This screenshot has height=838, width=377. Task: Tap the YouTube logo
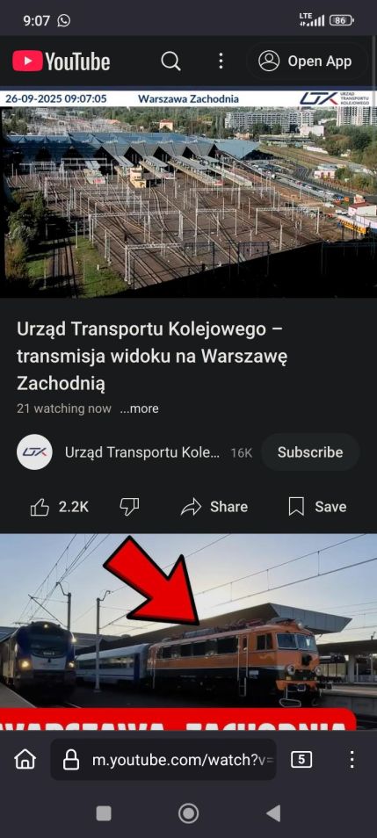point(61,61)
